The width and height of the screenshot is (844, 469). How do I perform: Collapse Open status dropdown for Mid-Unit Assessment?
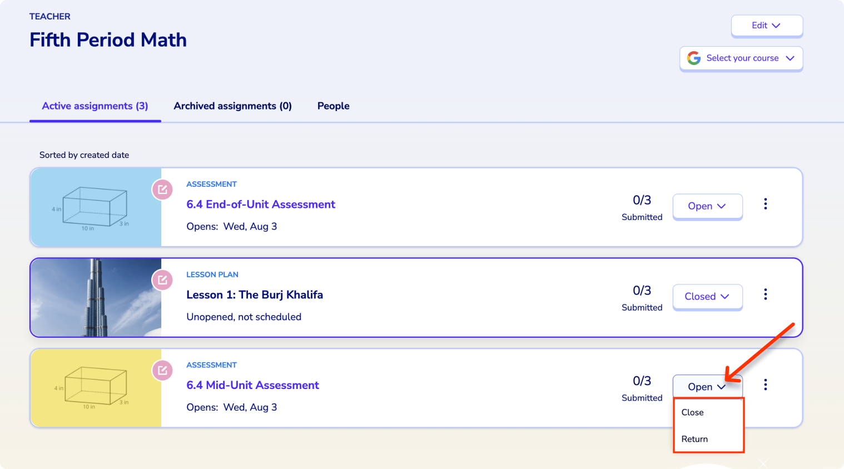click(x=707, y=387)
